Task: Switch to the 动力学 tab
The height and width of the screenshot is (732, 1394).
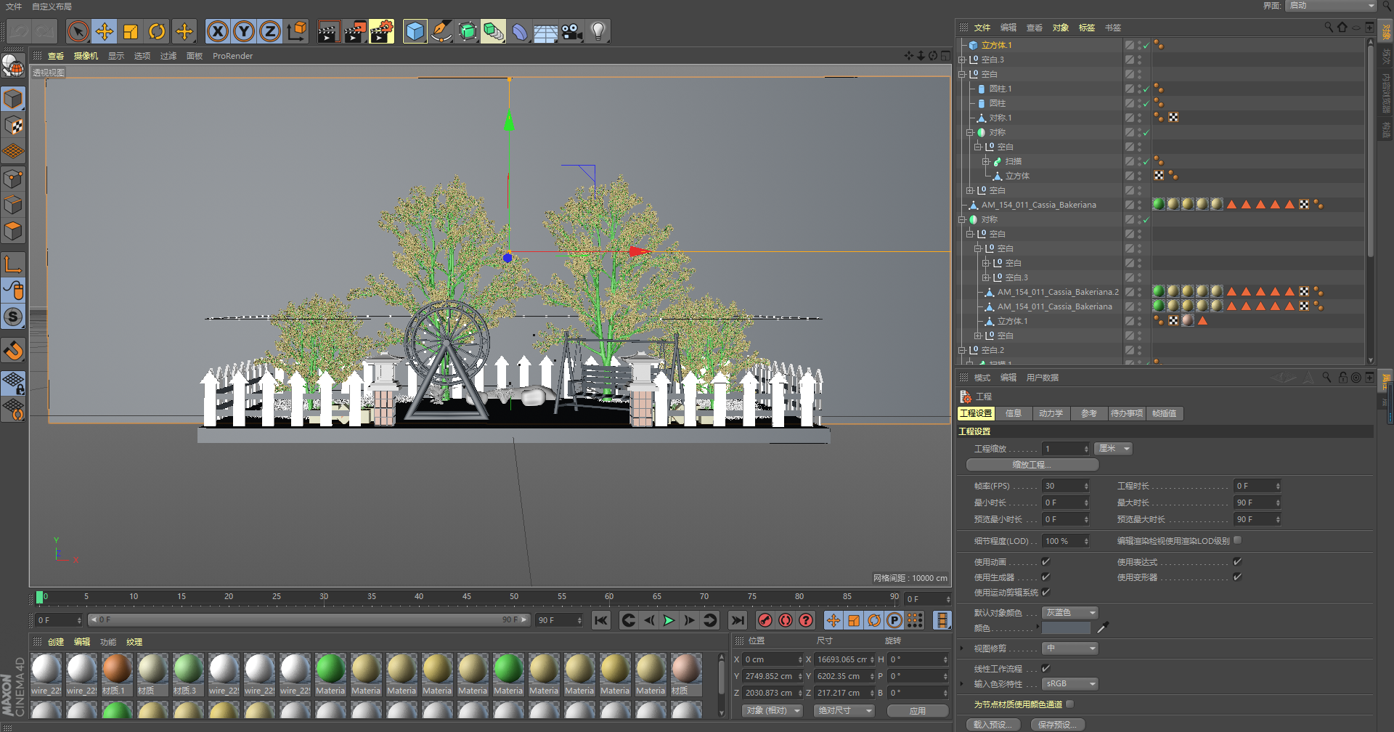Action: [1051, 413]
